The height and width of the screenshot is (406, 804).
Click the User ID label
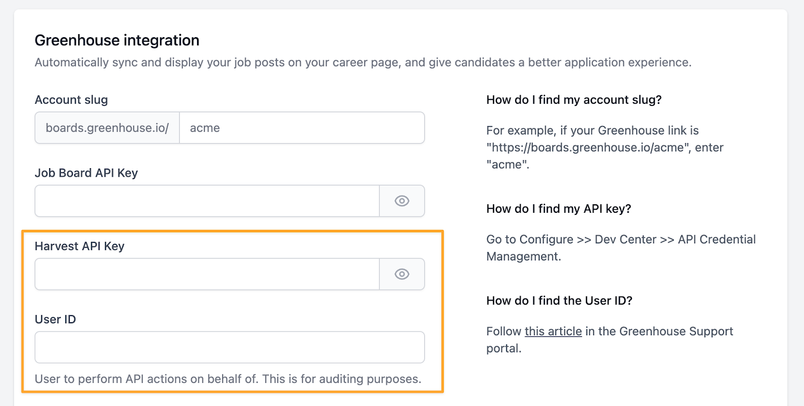[55, 320]
